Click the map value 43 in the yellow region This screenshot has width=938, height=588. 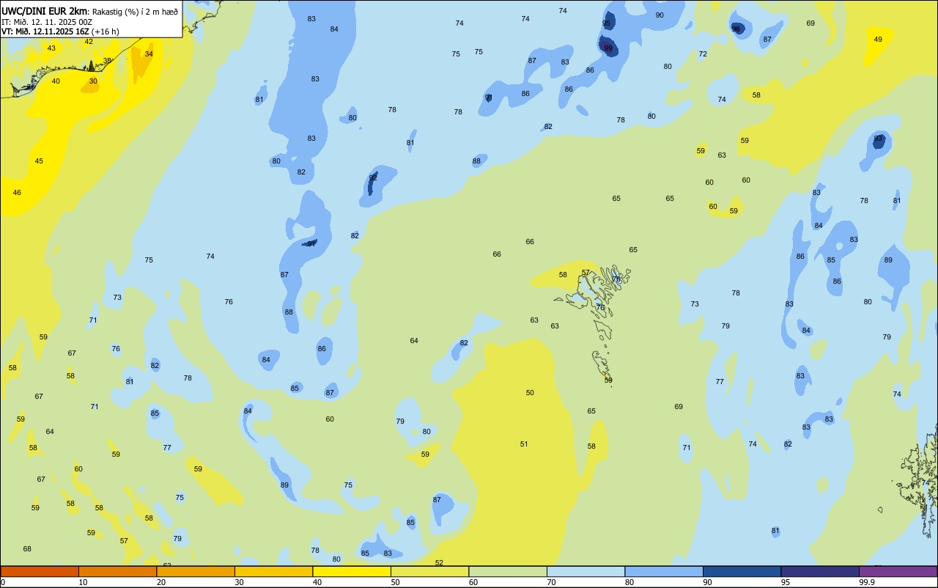51,48
